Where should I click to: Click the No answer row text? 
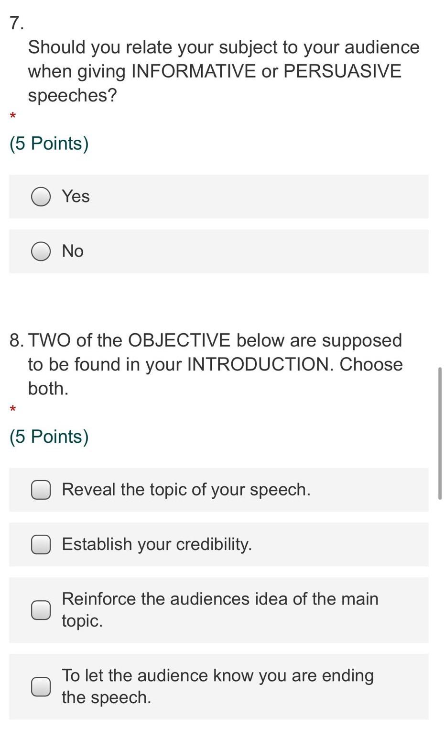click(x=72, y=251)
